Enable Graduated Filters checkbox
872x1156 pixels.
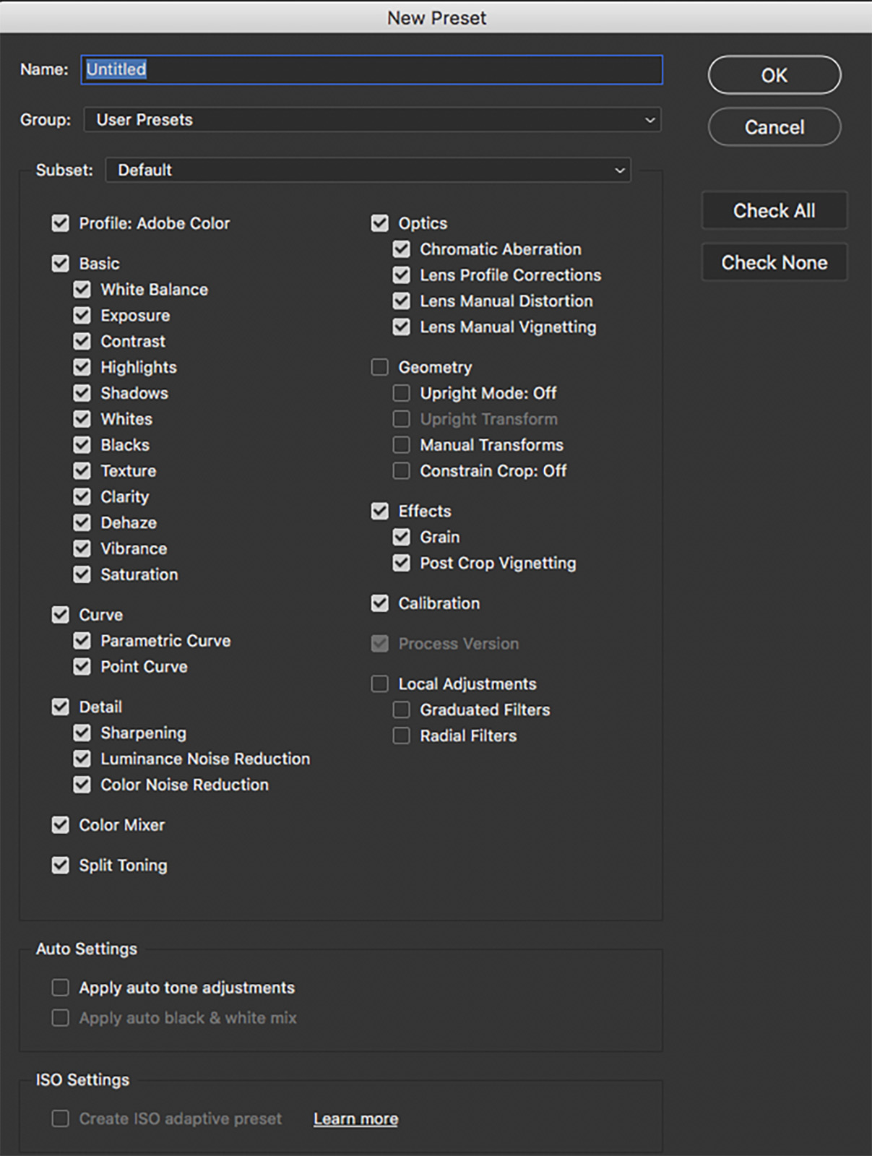point(402,710)
